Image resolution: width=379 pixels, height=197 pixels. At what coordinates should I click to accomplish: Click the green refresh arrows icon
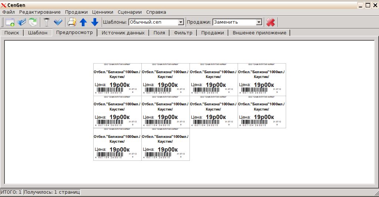(x=33, y=22)
